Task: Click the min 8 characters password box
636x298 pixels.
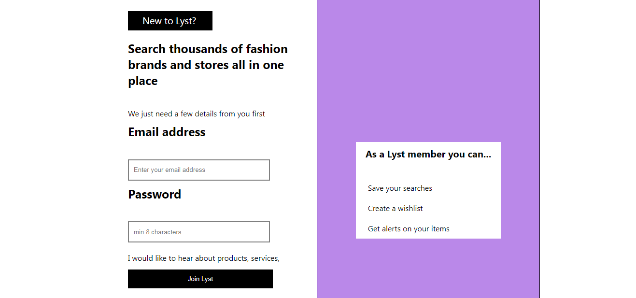Action: [198, 232]
